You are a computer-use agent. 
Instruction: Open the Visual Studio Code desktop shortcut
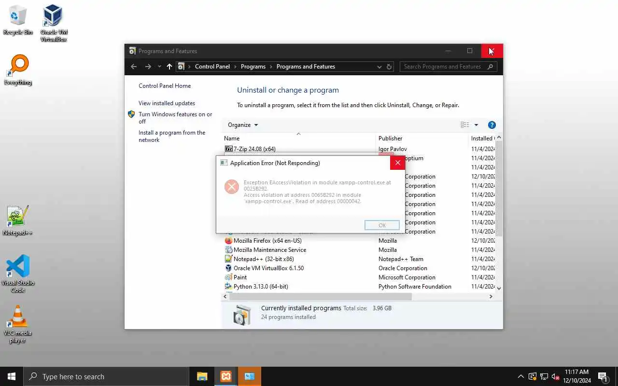tap(18, 274)
